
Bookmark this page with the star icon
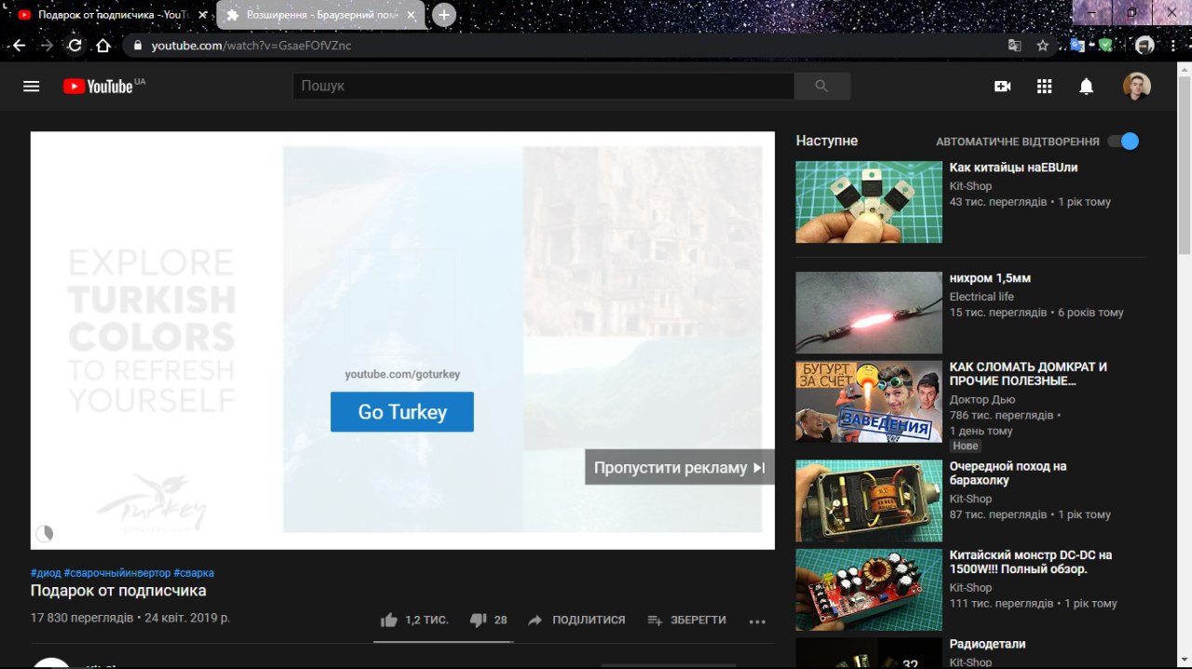pyautogui.click(x=1043, y=45)
